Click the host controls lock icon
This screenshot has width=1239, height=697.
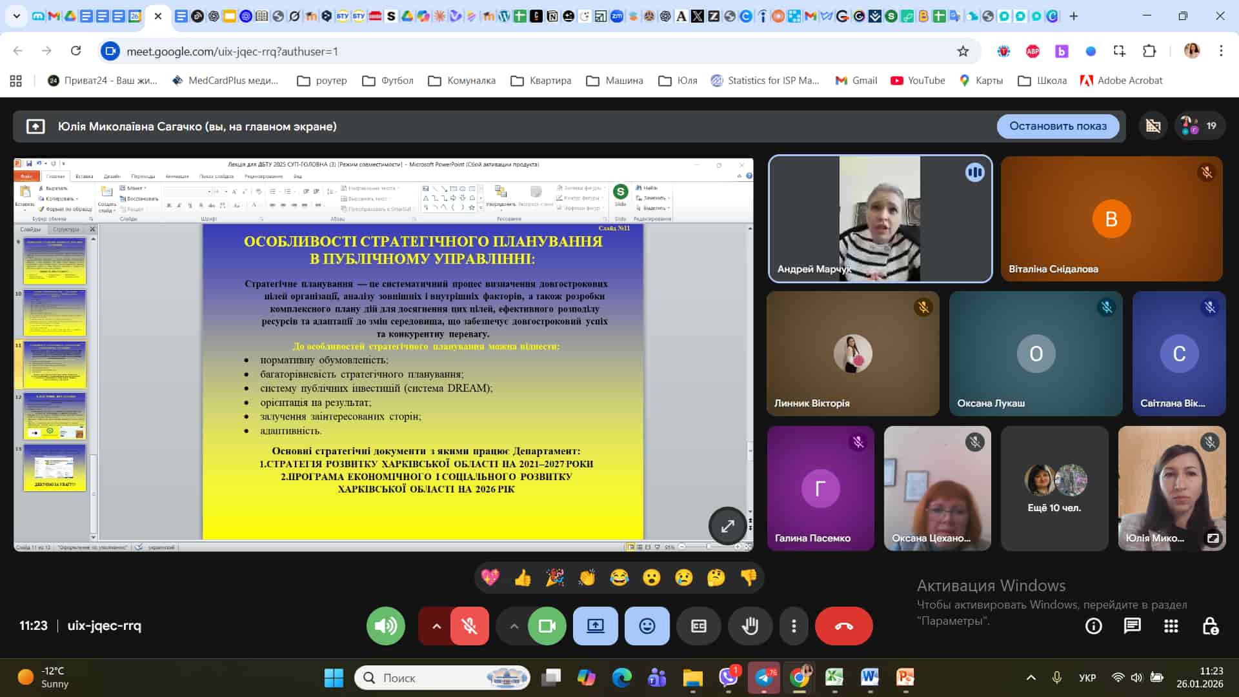[1210, 626]
